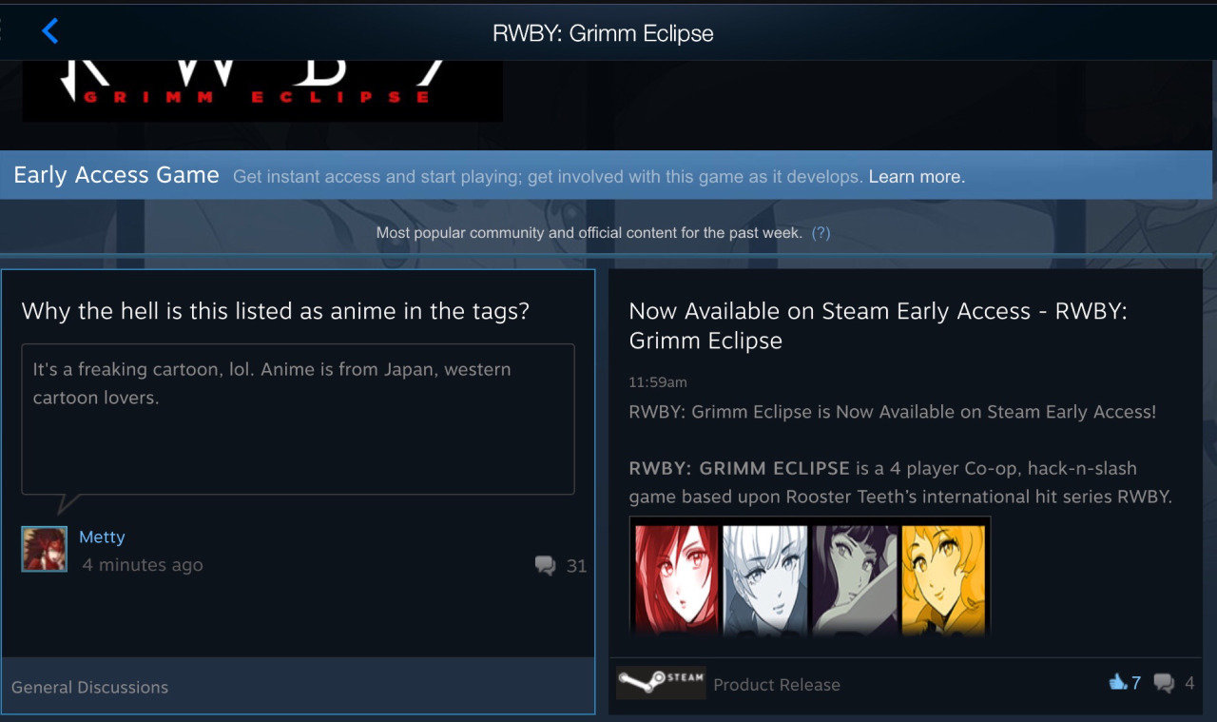View the white Weiss character thumbnail
Viewport: 1217px width, 722px height.
pos(765,579)
